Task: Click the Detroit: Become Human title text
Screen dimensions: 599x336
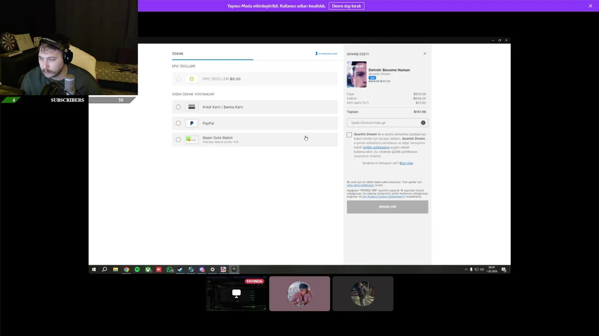Action: point(389,70)
